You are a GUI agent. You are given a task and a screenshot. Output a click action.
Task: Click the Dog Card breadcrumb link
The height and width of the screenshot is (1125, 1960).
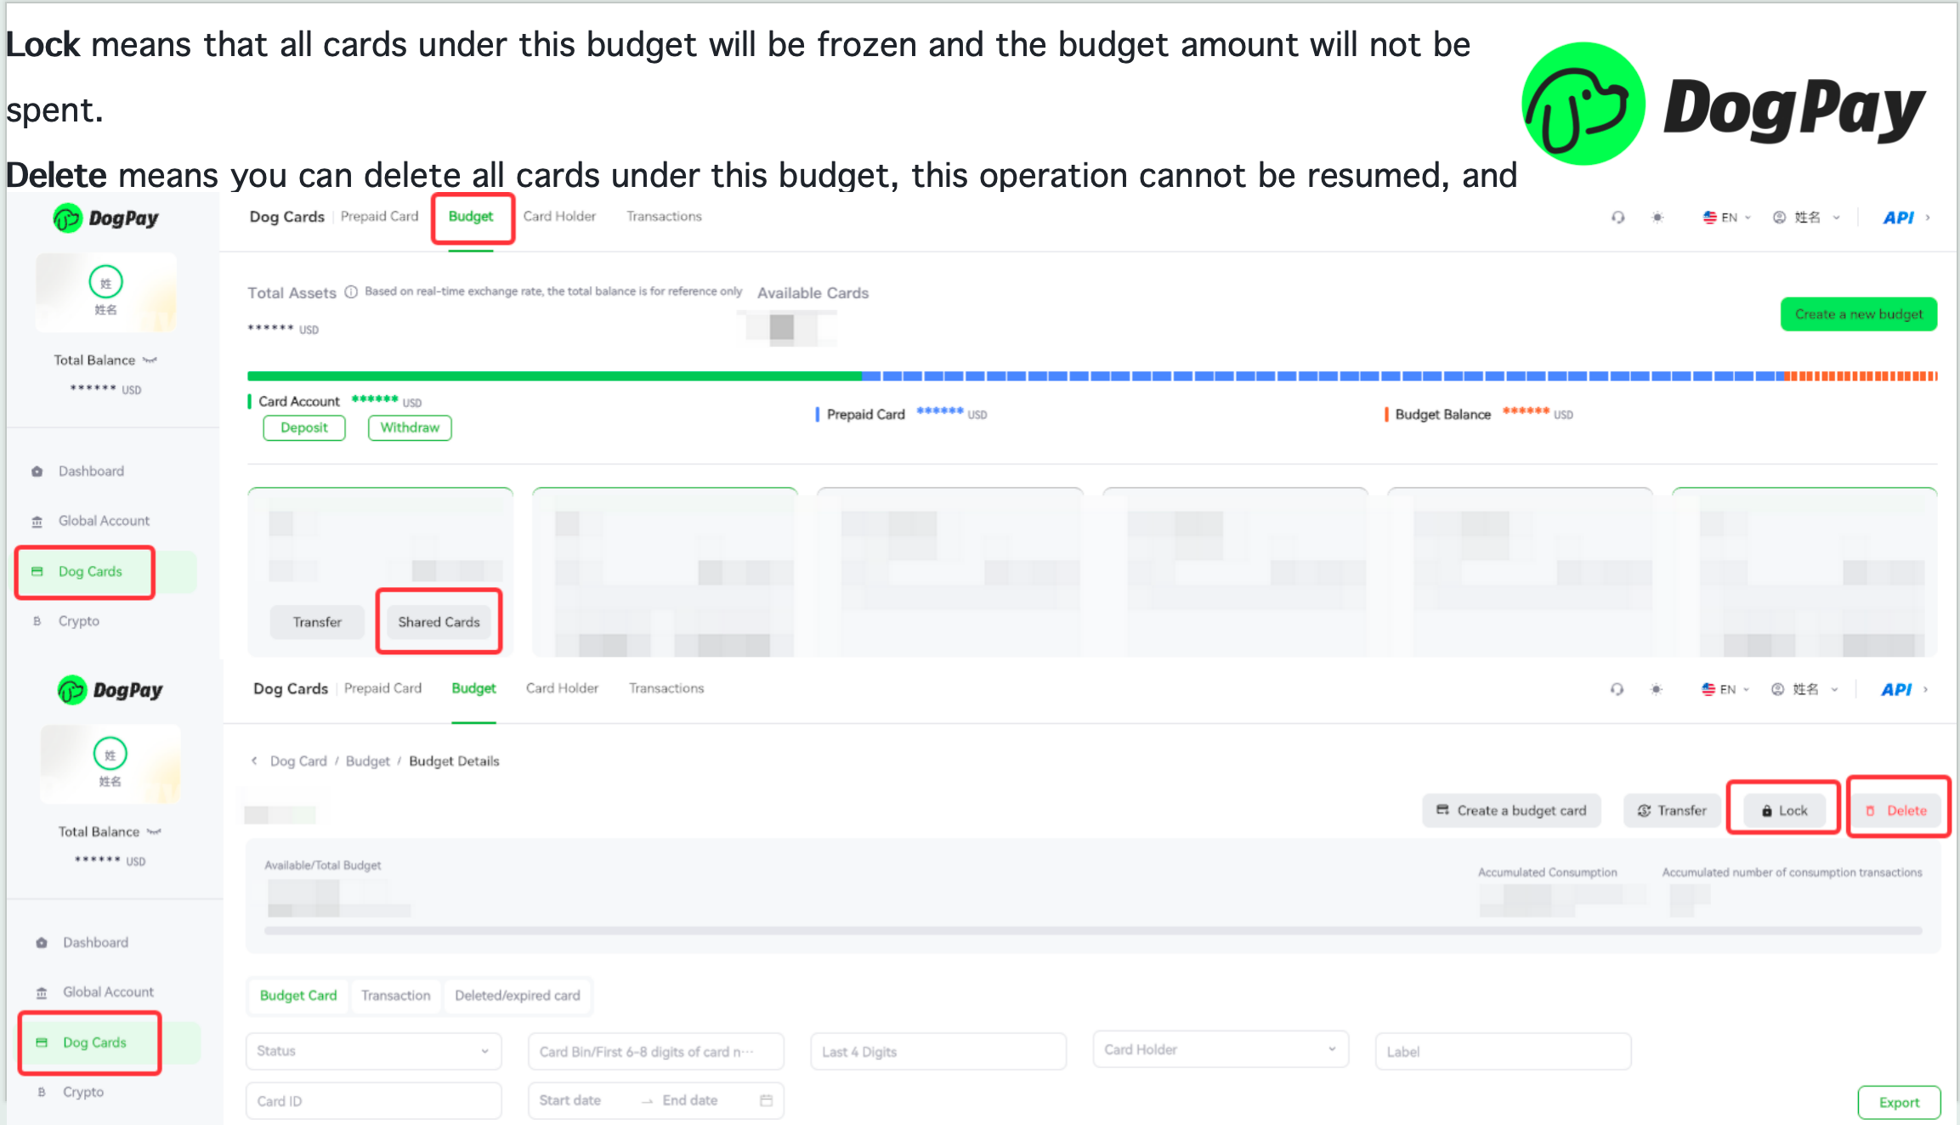[x=298, y=761]
